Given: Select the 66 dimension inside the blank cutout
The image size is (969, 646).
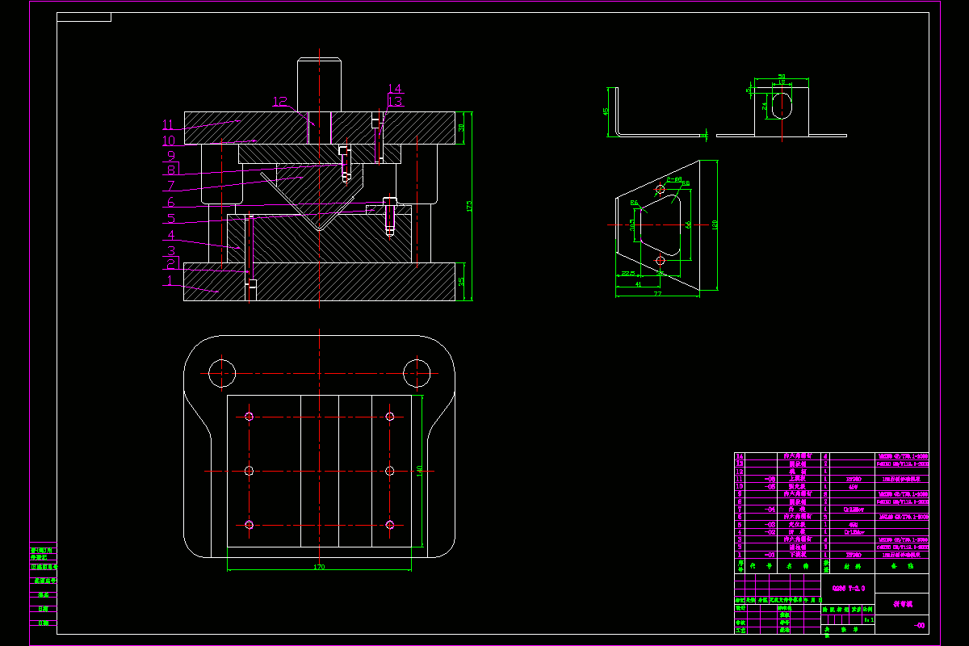Looking at the screenshot, I should (x=688, y=224).
